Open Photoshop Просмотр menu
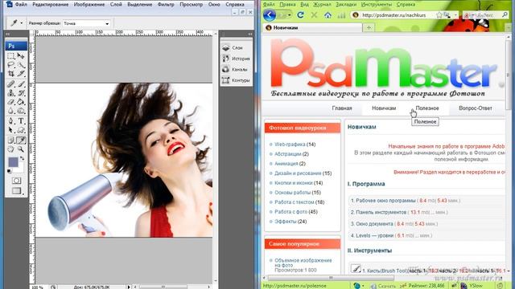This screenshot has width=515, height=289. pos(191,5)
